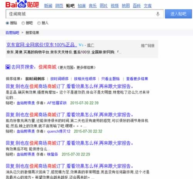193x179 pixels.
Task: Open result title above author quench熄灭12
Action: click(x=69, y=115)
